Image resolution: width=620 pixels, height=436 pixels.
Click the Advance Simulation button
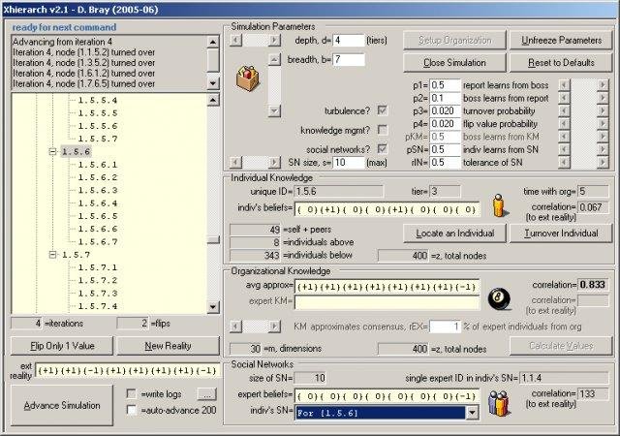point(62,406)
